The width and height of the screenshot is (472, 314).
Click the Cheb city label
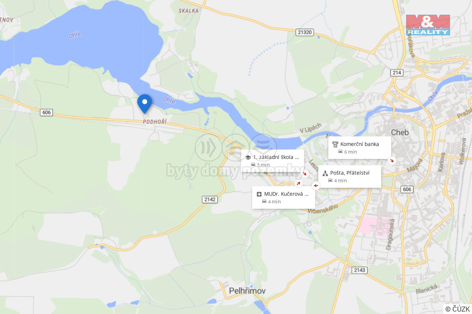[400, 132]
